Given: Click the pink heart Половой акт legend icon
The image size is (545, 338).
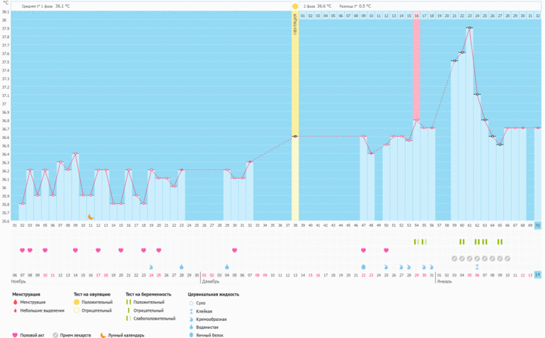Looking at the screenshot, I should tap(16, 335).
